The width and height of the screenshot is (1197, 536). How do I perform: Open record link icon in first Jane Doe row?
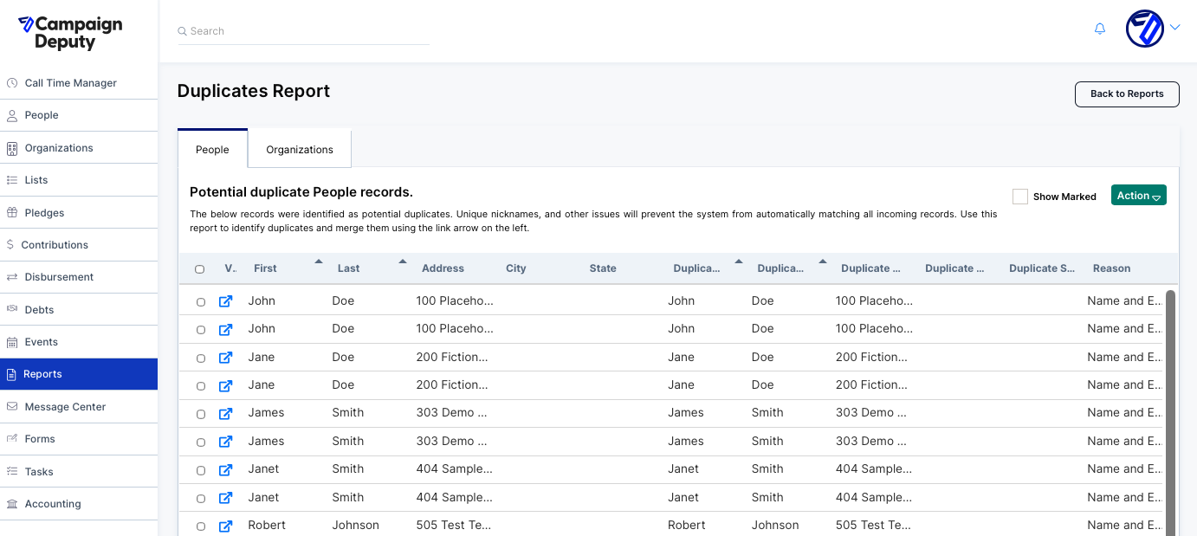click(225, 358)
